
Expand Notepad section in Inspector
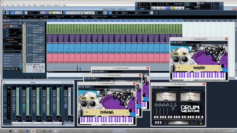pos(12,64)
